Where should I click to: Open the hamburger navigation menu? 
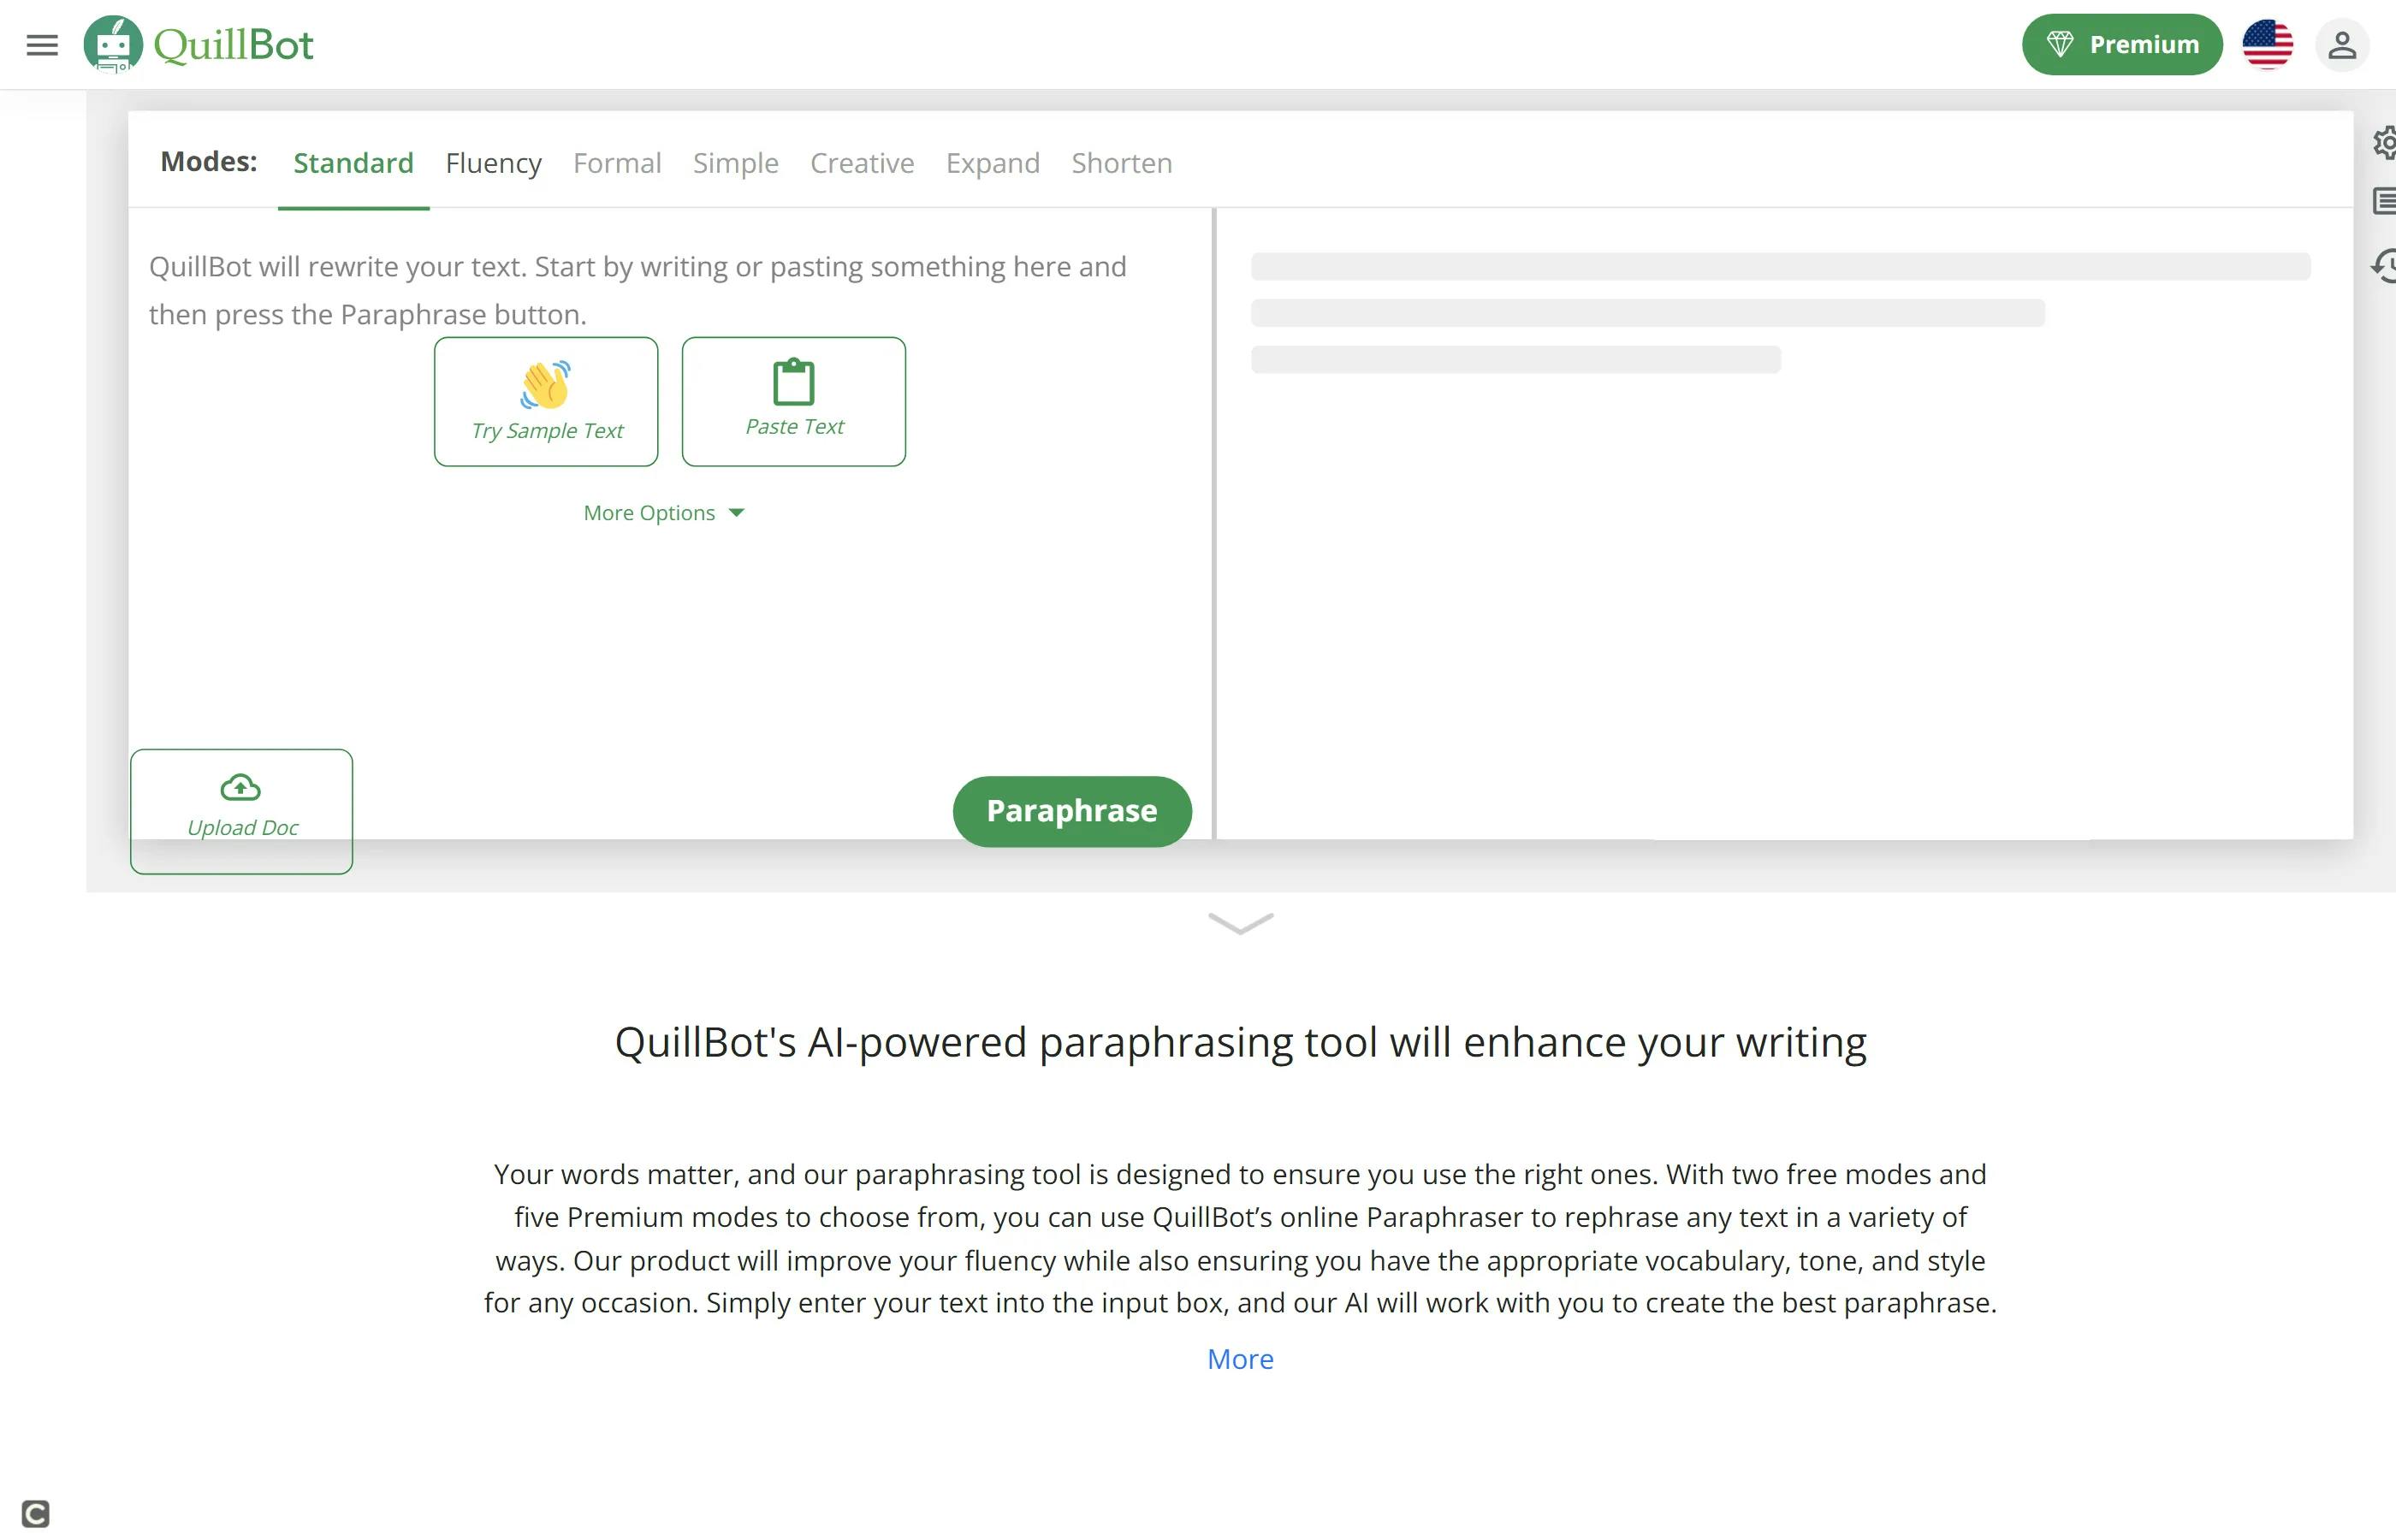[42, 45]
